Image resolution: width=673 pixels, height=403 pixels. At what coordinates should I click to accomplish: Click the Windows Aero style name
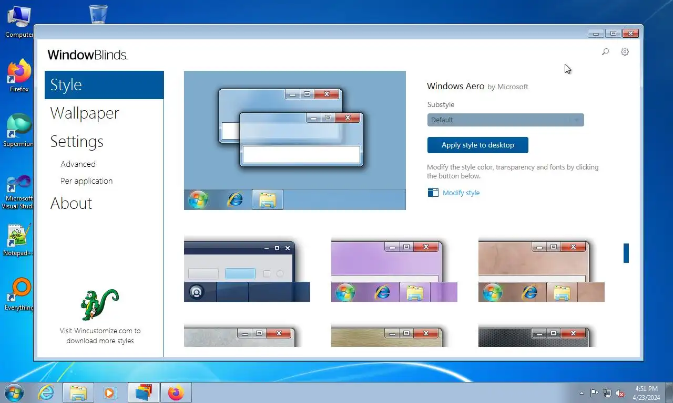tap(455, 86)
